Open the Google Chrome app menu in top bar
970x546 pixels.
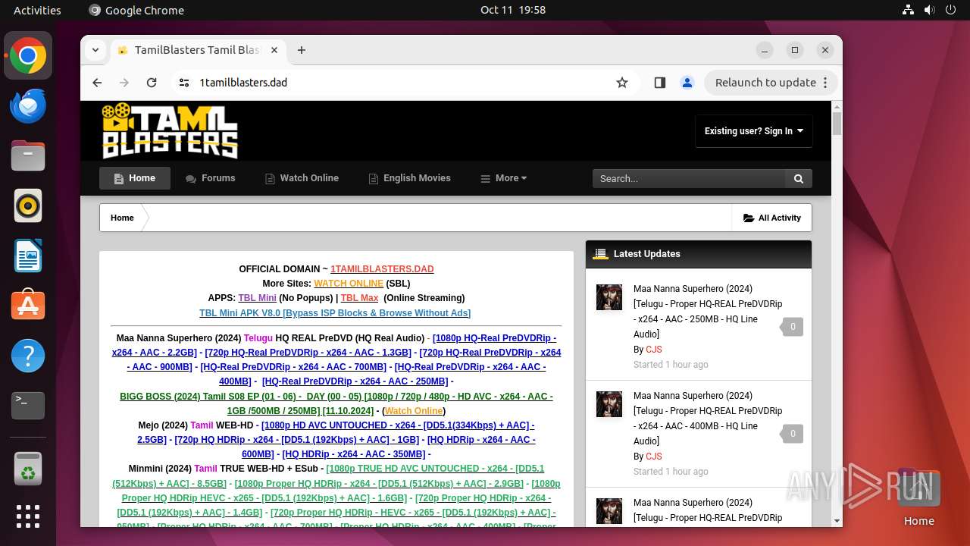(136, 10)
